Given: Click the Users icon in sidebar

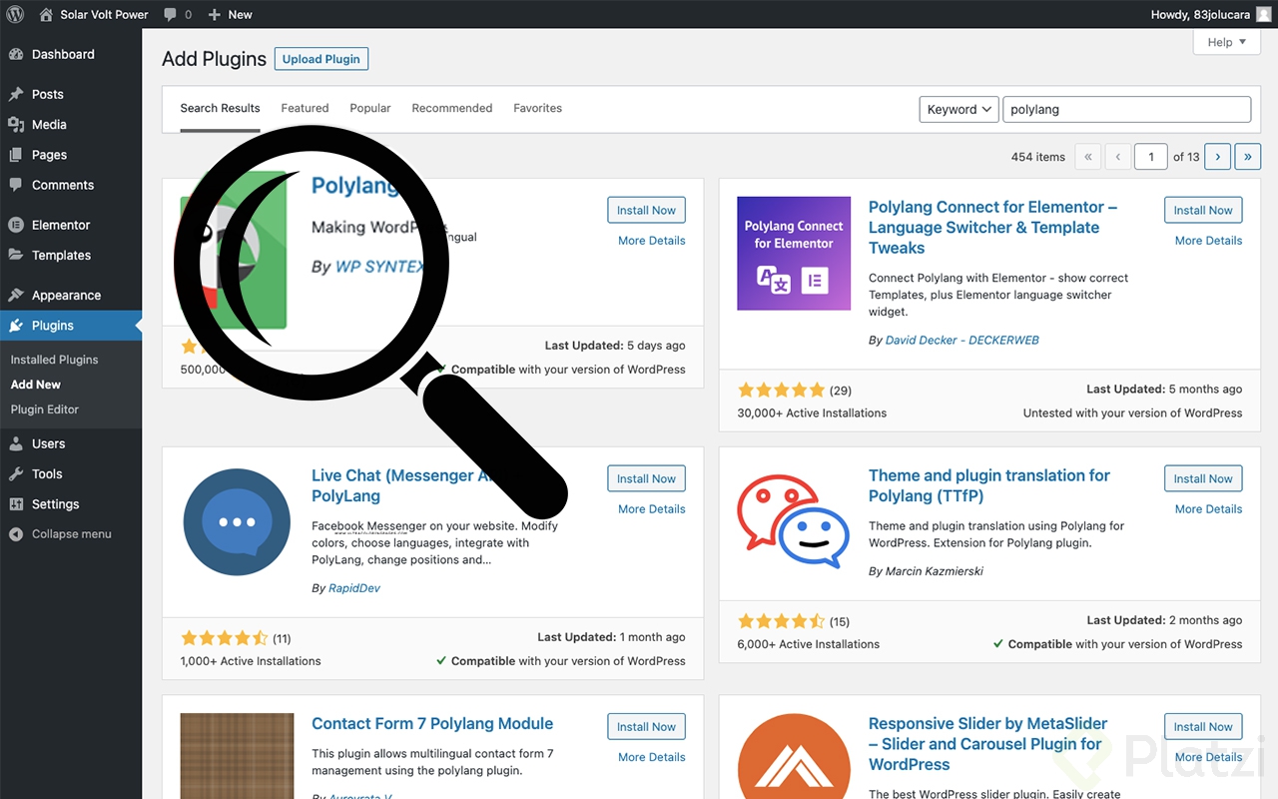Looking at the screenshot, I should click(16, 443).
